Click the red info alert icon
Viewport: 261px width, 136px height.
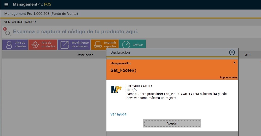pos(5,29)
